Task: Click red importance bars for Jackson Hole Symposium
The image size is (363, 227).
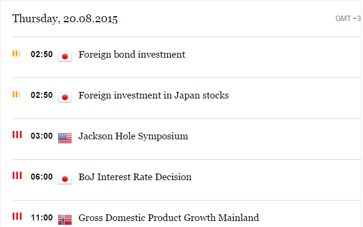Action: 17,135
